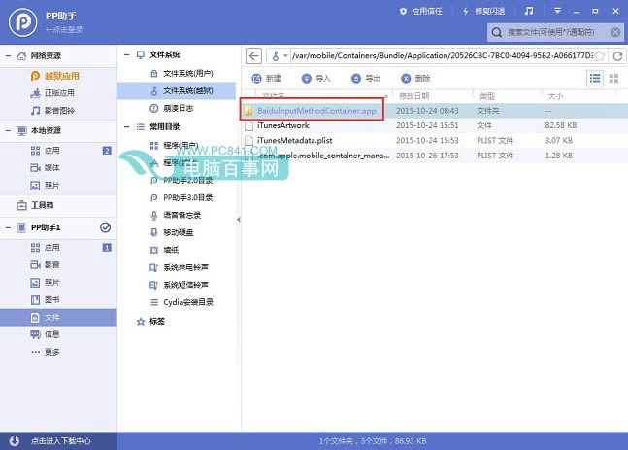Image resolution: width=628 pixels, height=450 pixels.
Task: Open 影音图铃 in sidebar
Action: 52,110
